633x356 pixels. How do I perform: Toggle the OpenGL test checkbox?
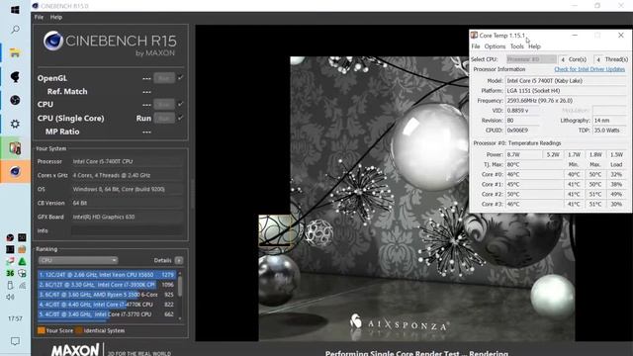point(180,78)
